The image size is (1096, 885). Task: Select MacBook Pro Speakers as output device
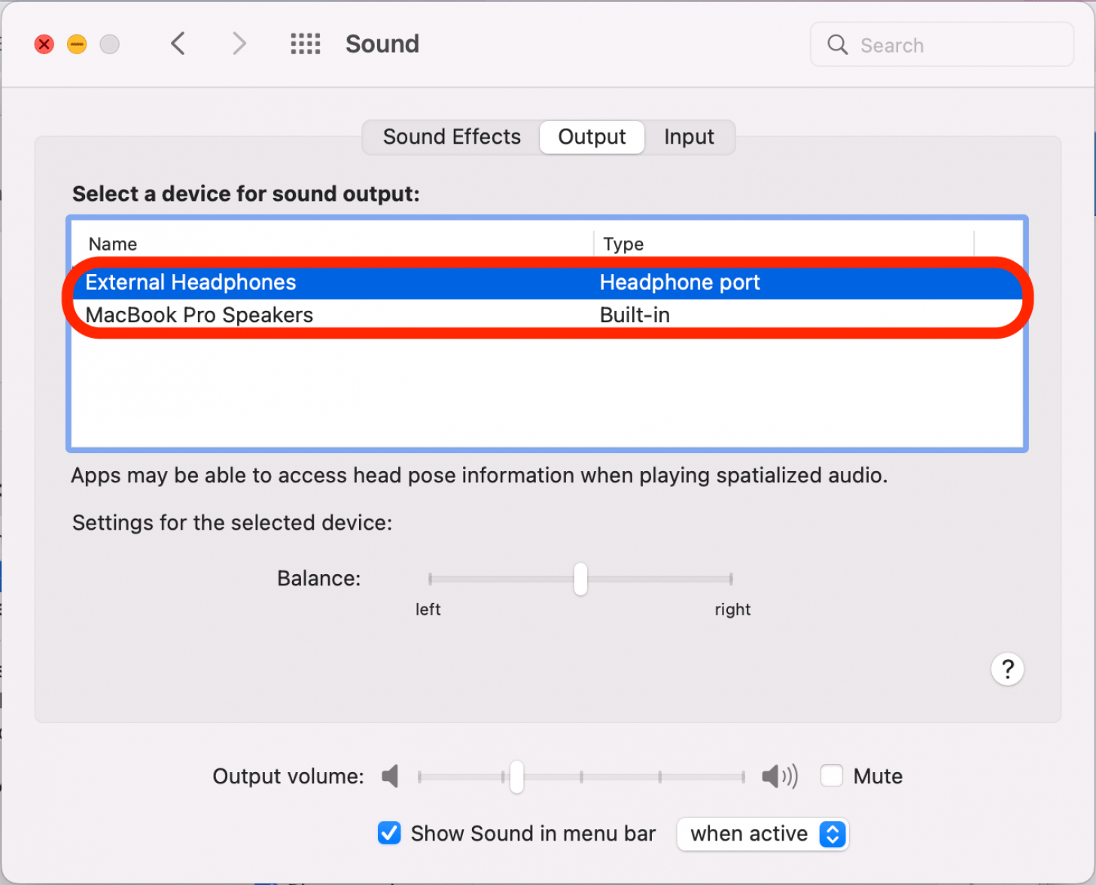pyautogui.click(x=199, y=315)
